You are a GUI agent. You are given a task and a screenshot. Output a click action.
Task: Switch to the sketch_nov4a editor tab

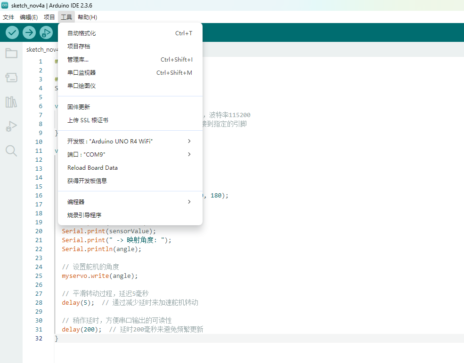42,50
